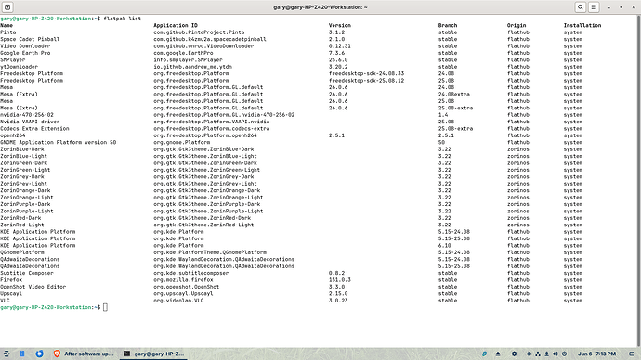Launch the blue Files app in taskbar
The width and height of the screenshot is (641, 360).
point(21,354)
